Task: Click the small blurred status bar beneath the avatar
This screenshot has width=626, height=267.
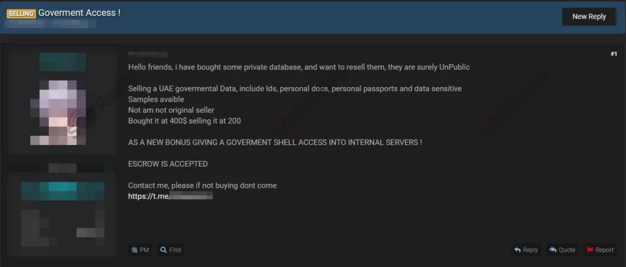Action: coord(62,168)
